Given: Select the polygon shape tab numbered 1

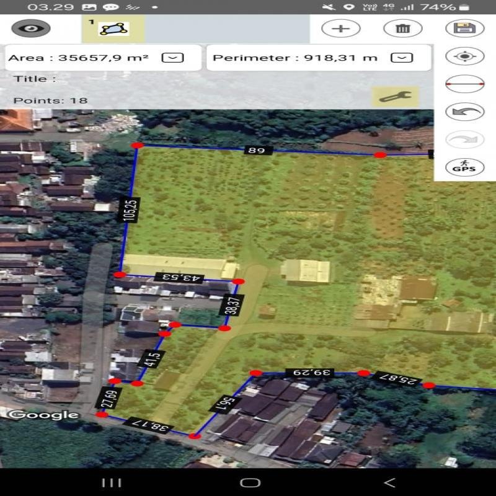Looking at the screenshot, I should click(113, 29).
